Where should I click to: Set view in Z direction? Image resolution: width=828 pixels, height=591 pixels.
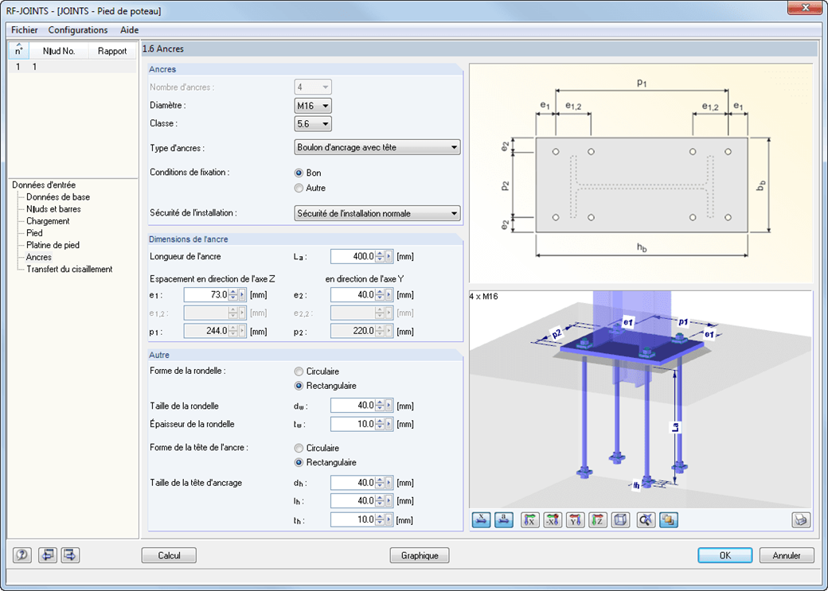(598, 519)
